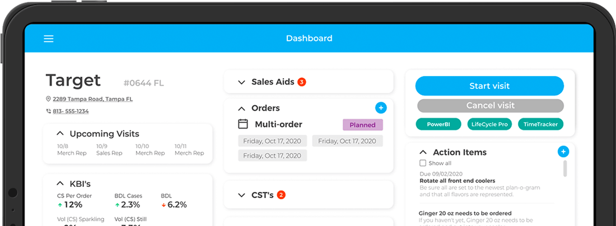The width and height of the screenshot is (616, 226).
Task: Collapse the Action Items panel
Action: click(423, 152)
